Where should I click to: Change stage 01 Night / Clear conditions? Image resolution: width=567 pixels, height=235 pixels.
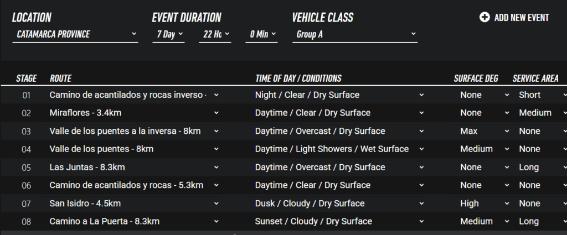coord(339,95)
